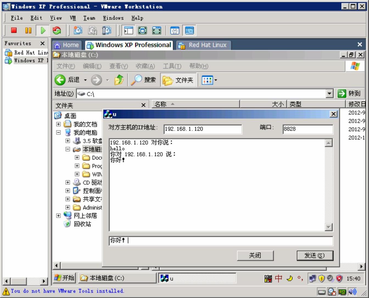Image resolution: width=369 pixels, height=298 pixels.
Task: Click the Search (搜索) toolbar button
Action: [x=143, y=80]
